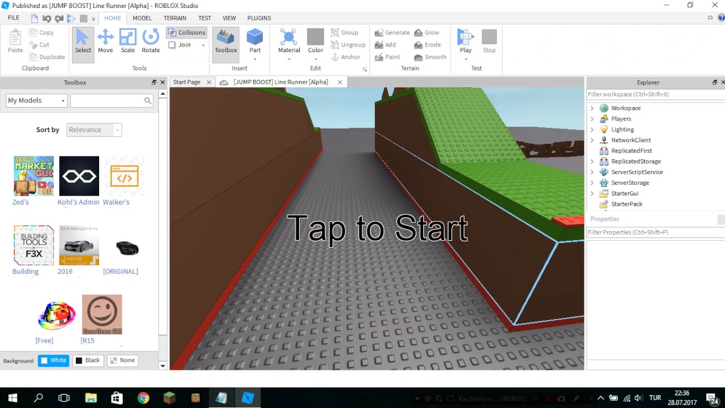This screenshot has height=408, width=725.
Task: Click the Ungroup button
Action: [x=348, y=45]
